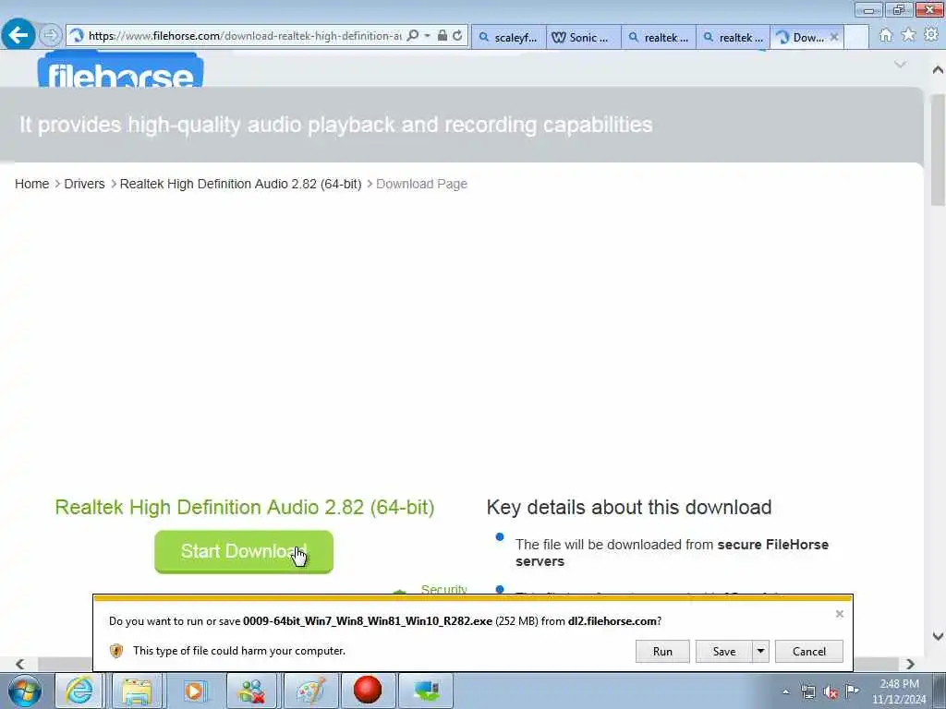The width and height of the screenshot is (946, 709).
Task: Click the Download Page breadcrumb text
Action: (x=421, y=184)
